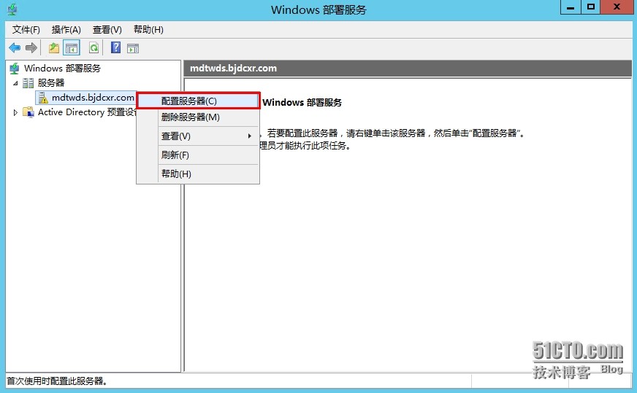Image resolution: width=637 pixels, height=393 pixels.
Task: Select the 服务器 tree label
Action: click(x=51, y=82)
